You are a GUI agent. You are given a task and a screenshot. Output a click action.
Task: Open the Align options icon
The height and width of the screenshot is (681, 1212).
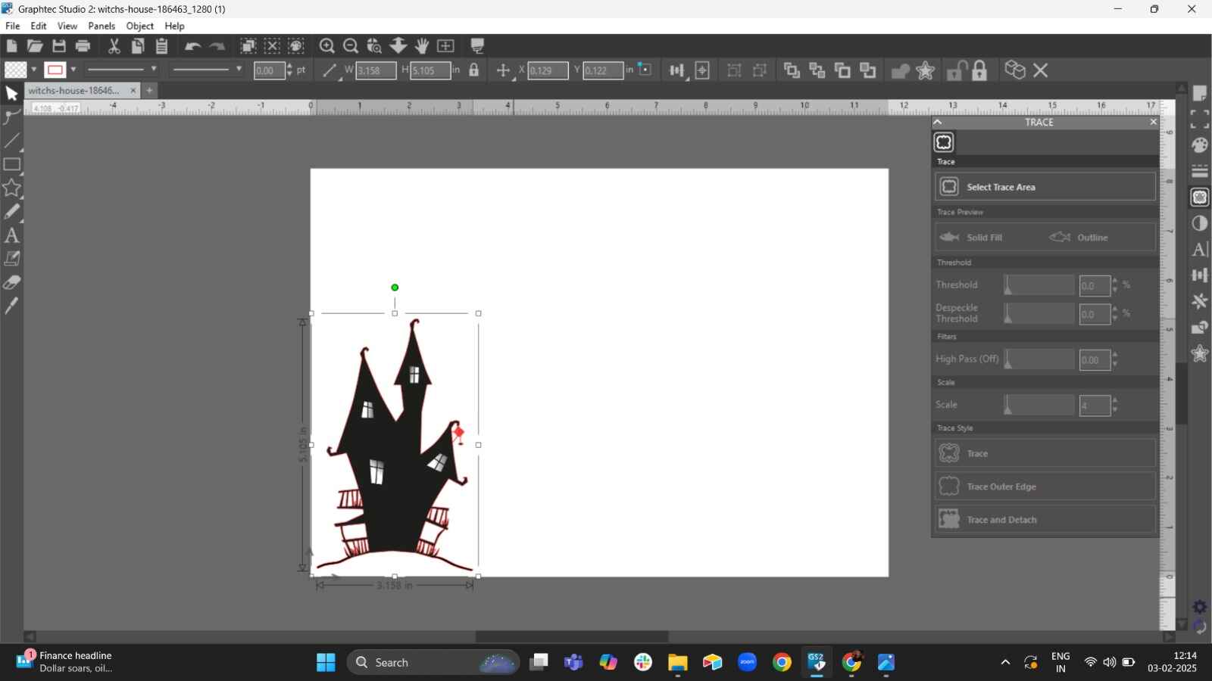[x=676, y=70]
